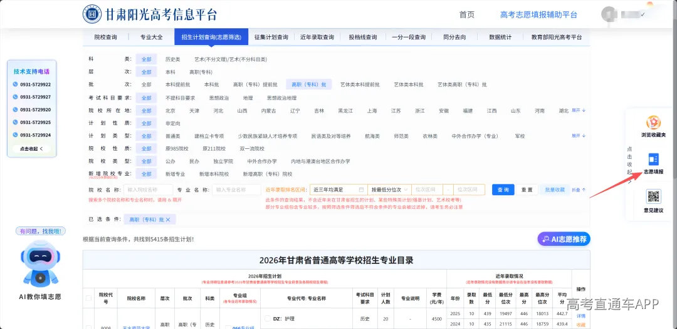Click the phone icon beside 0931-5729924

click(15, 134)
